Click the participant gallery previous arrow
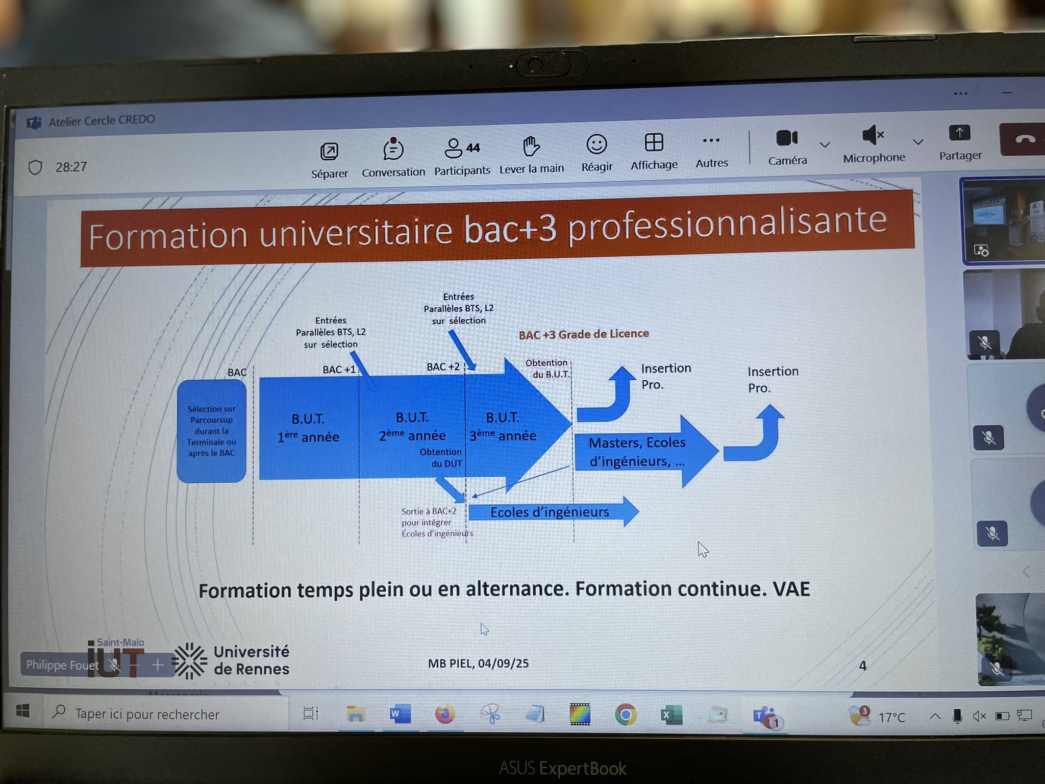The height and width of the screenshot is (784, 1045). tap(1026, 572)
